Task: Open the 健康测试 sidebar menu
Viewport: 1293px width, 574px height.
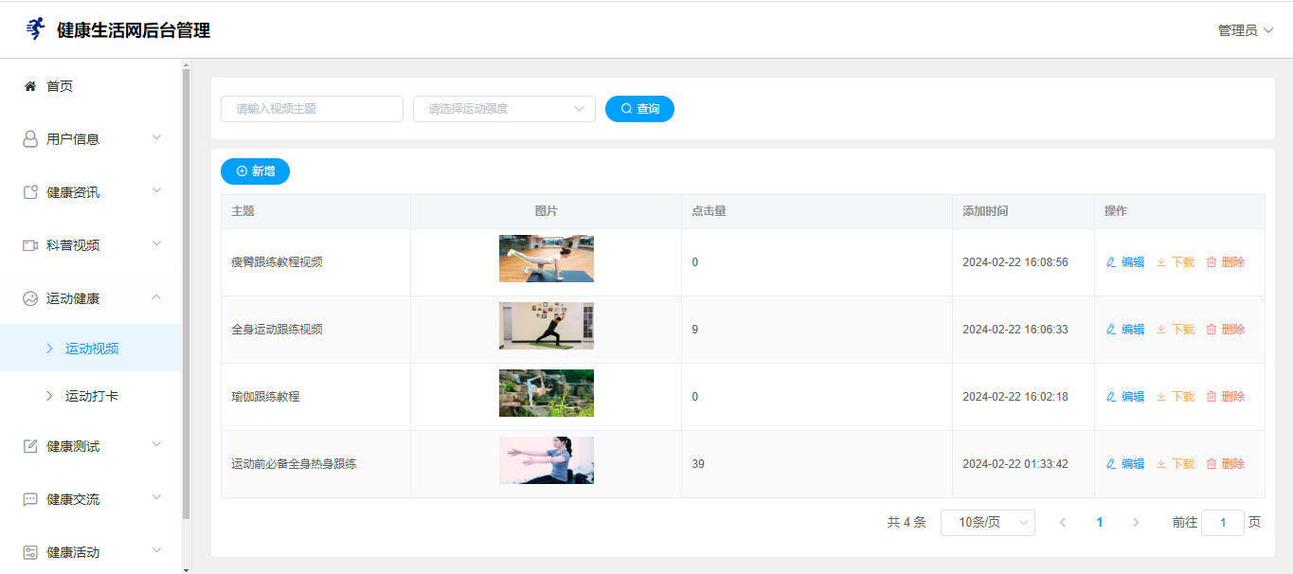Action: click(x=91, y=446)
